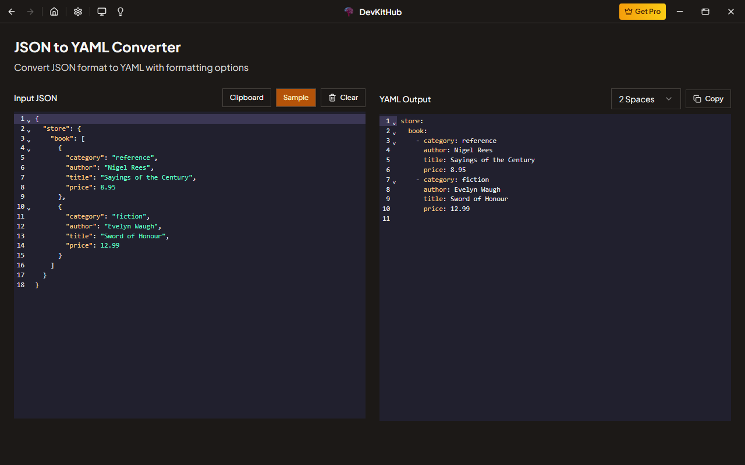Click YAML "title: Sayings of the Century" line
The width and height of the screenshot is (745, 465).
point(479,160)
